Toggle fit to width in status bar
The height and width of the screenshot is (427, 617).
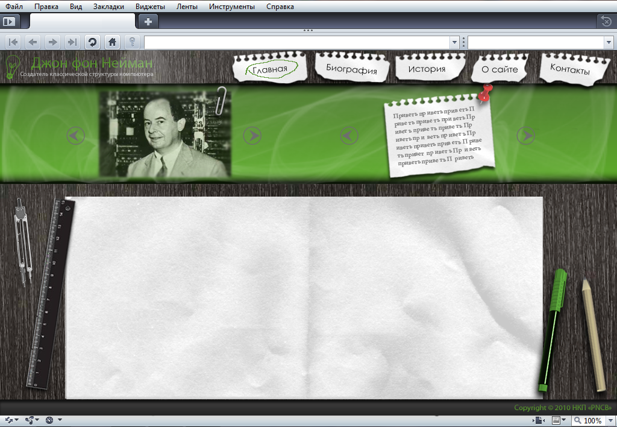pyautogui.click(x=539, y=420)
